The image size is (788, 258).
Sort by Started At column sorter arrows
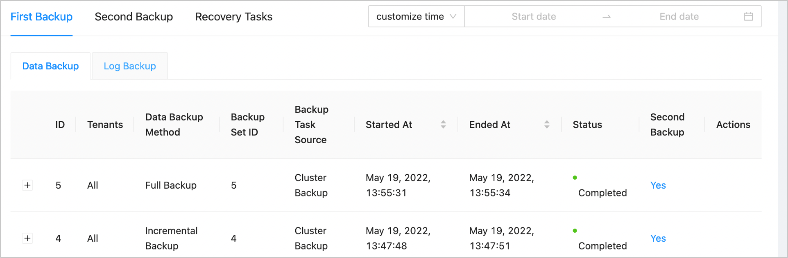pos(443,125)
